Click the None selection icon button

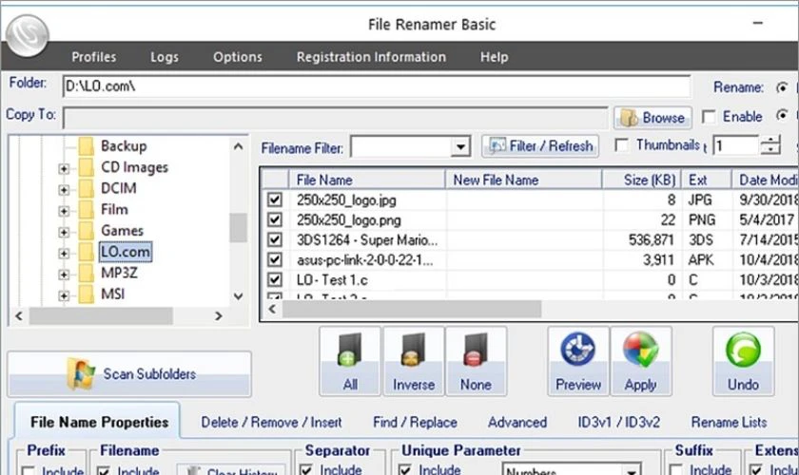pyautogui.click(x=476, y=360)
